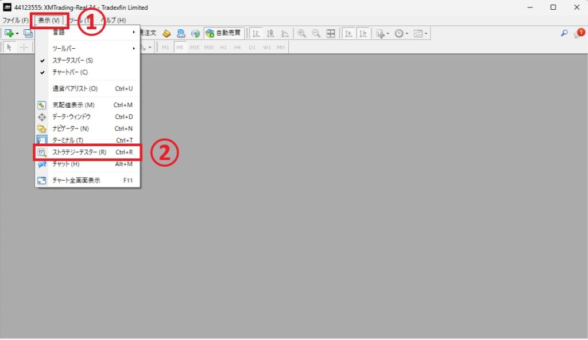
Task: Select the D1 timeframe button
Action: pyautogui.click(x=252, y=47)
